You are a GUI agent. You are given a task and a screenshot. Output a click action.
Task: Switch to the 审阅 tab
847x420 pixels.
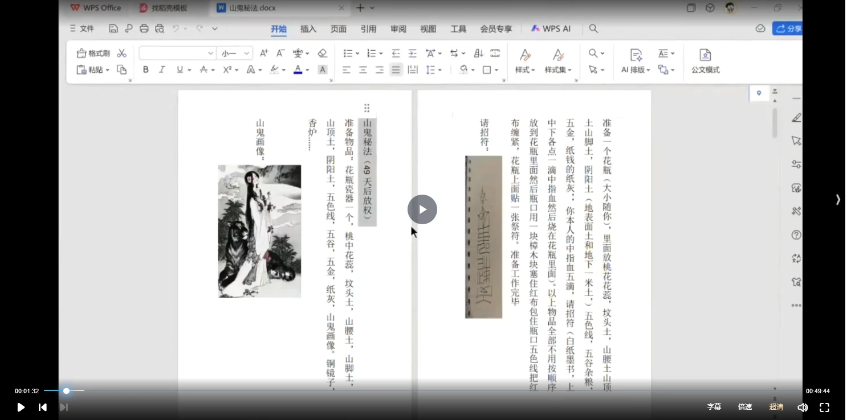pos(398,28)
